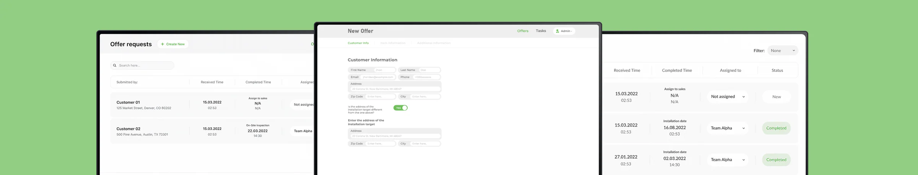Open the Filter dropdown showing None
The height and width of the screenshot is (175, 918).
(x=783, y=50)
